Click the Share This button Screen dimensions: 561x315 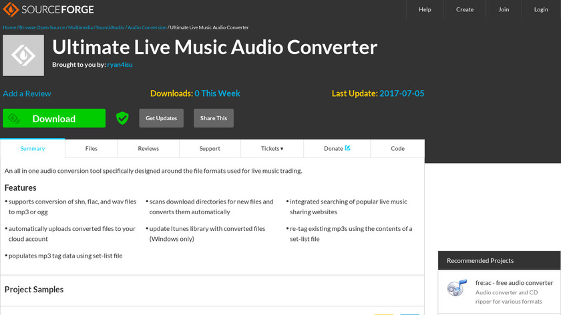[x=213, y=118]
